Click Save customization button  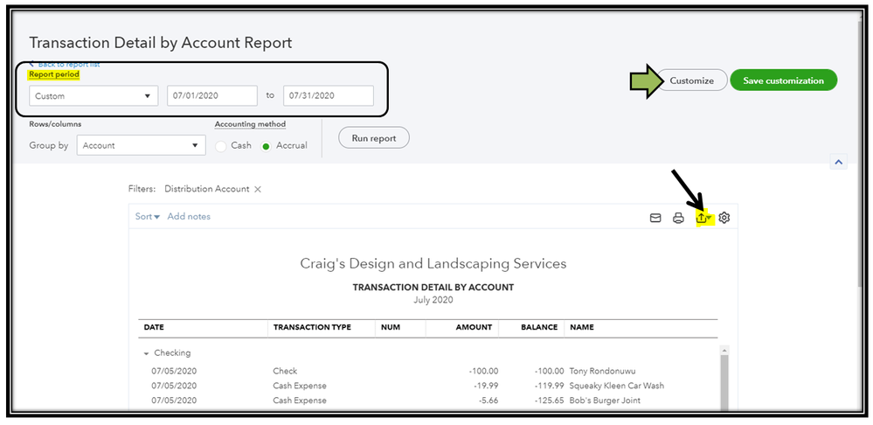point(783,80)
